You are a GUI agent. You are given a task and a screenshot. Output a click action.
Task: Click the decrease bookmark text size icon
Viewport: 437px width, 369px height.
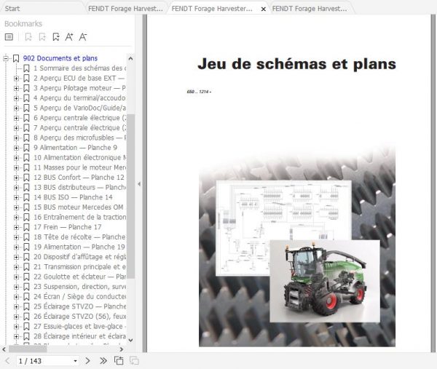(x=83, y=37)
